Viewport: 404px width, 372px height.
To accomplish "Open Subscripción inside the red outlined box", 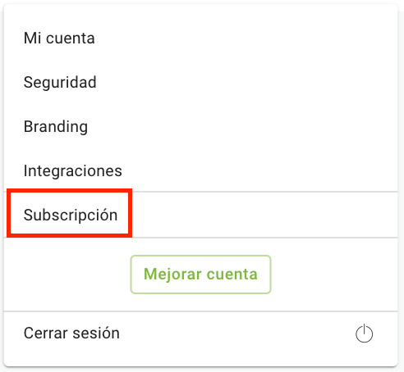I will pos(71,215).
